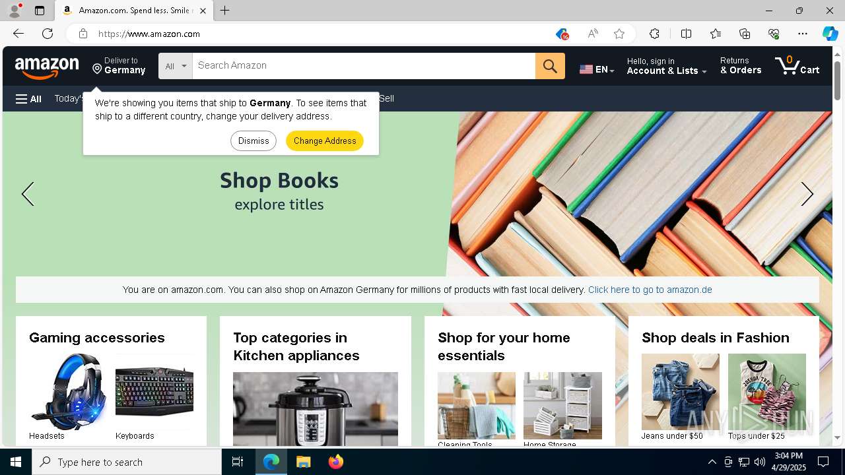Viewport: 845px width, 475px height.
Task: Add page to favorites star icon
Action: (x=619, y=34)
